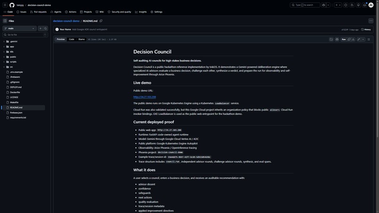Switch to the Pull requests tab
The width and height of the screenshot is (379, 213).
(38, 12)
